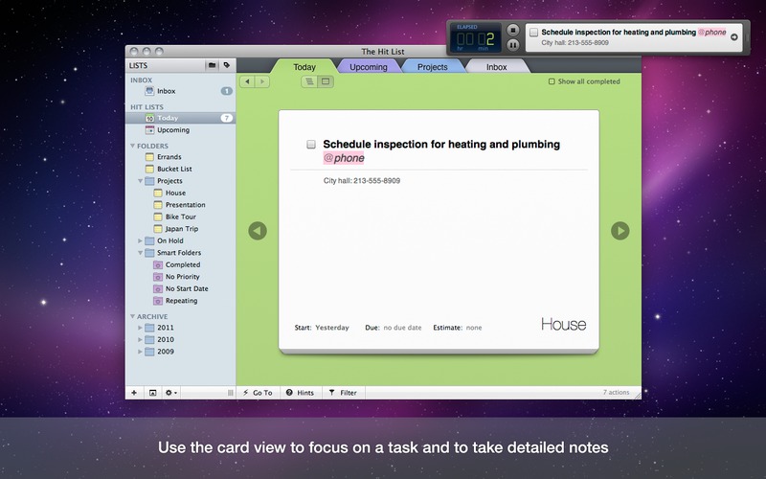766x479 pixels.
Task: Check off the task in the card
Action: [311, 145]
